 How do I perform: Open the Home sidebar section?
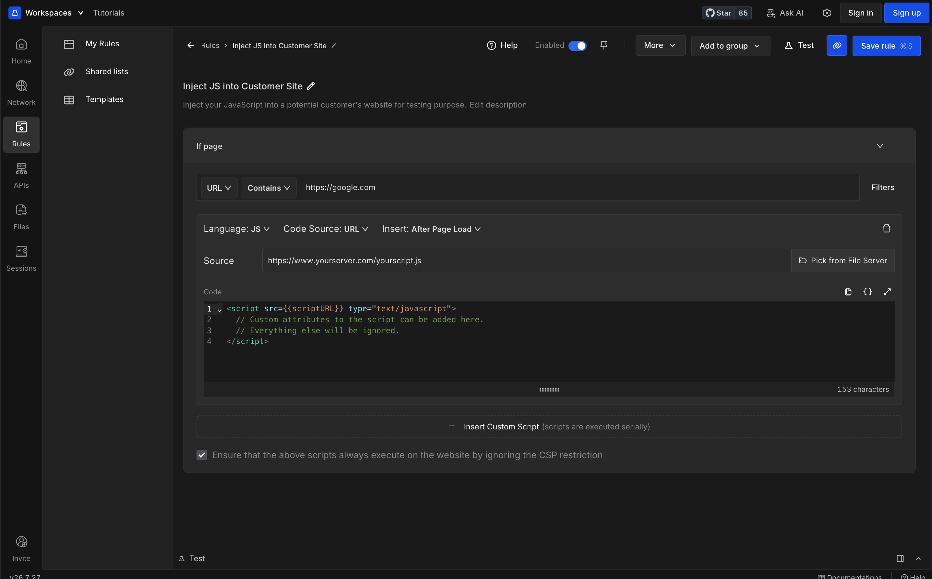21,51
